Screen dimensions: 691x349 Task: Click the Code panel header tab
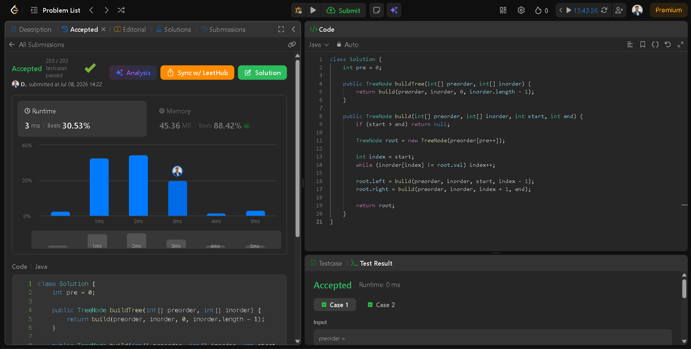click(x=322, y=29)
